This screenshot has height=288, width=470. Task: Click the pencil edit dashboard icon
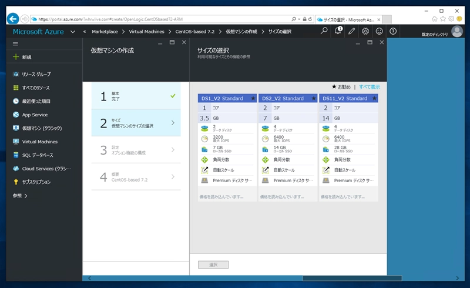pyautogui.click(x=351, y=31)
